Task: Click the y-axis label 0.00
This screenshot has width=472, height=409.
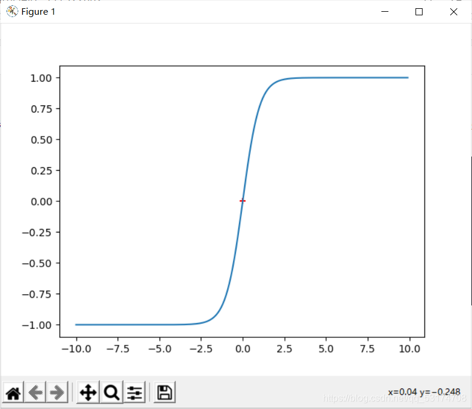Action: tap(41, 202)
